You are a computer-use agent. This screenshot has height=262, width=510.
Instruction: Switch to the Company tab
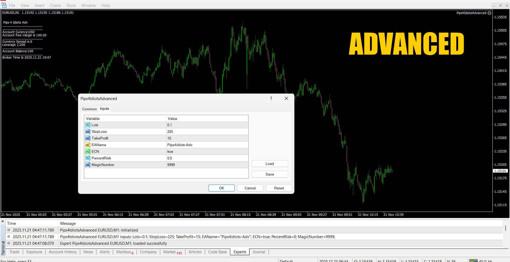(148, 252)
